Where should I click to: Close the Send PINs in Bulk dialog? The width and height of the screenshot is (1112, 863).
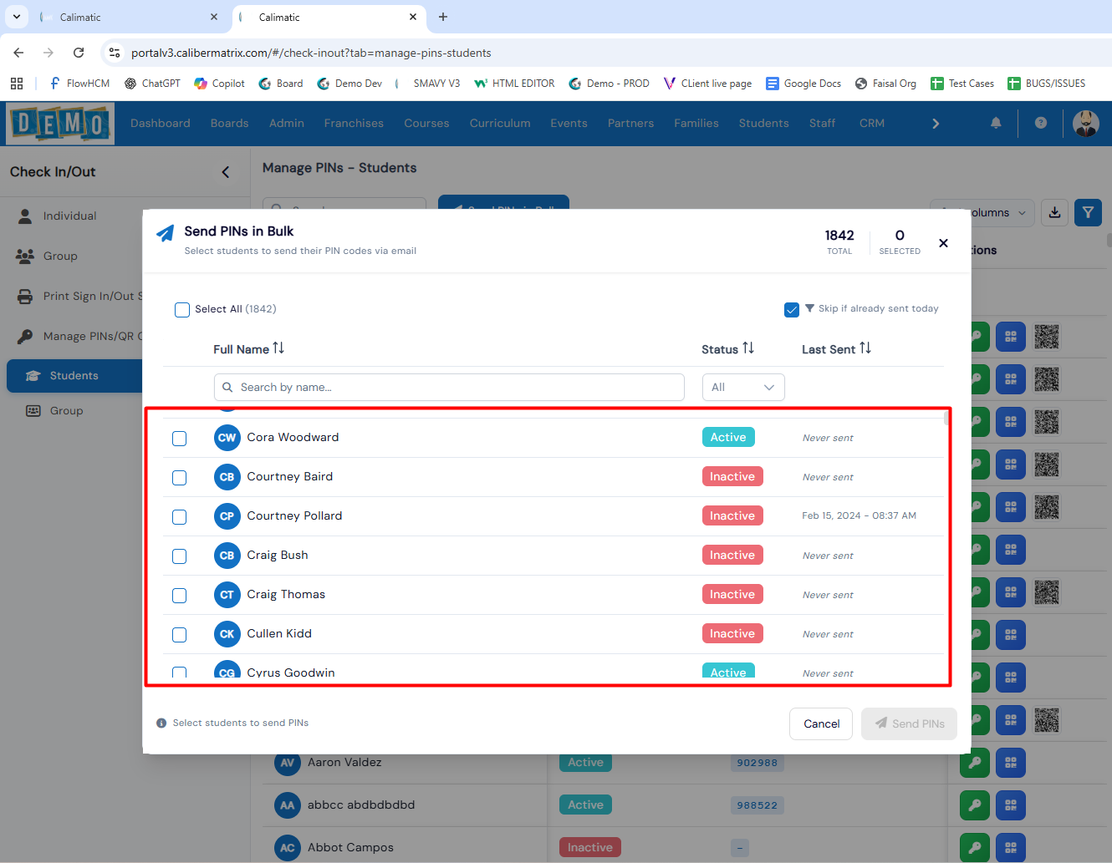point(943,243)
